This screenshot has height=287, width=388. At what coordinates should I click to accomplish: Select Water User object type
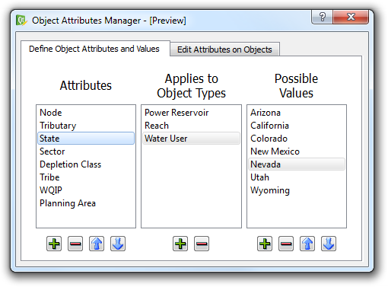(x=191, y=139)
